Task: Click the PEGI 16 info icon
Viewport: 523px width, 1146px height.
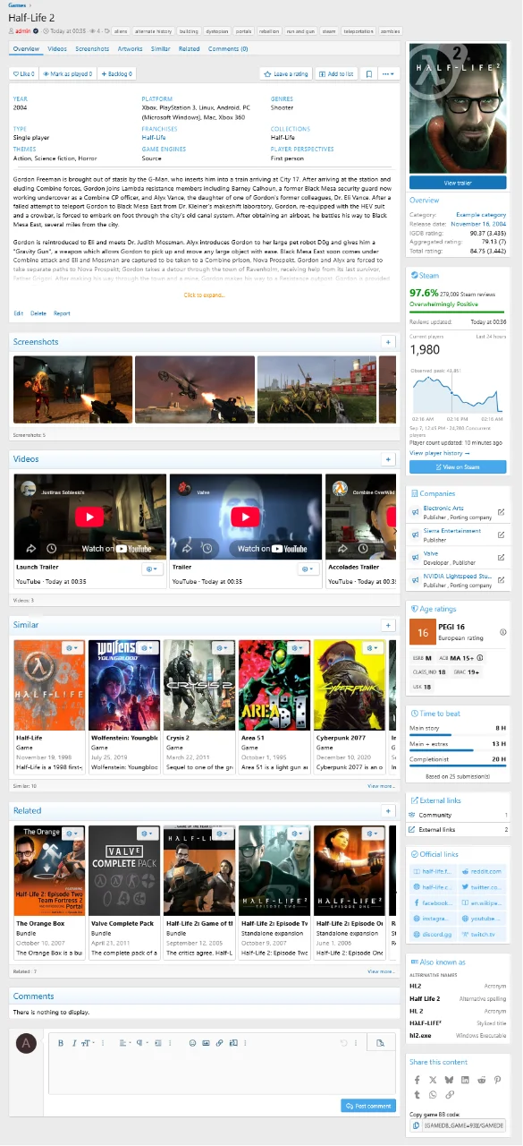Action: click(502, 633)
